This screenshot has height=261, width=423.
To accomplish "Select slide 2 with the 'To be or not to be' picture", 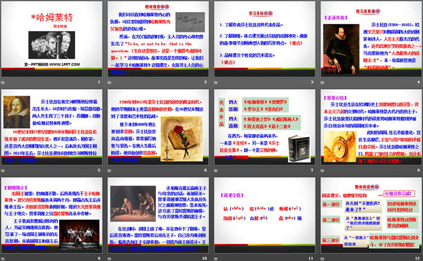I will tap(158, 39).
